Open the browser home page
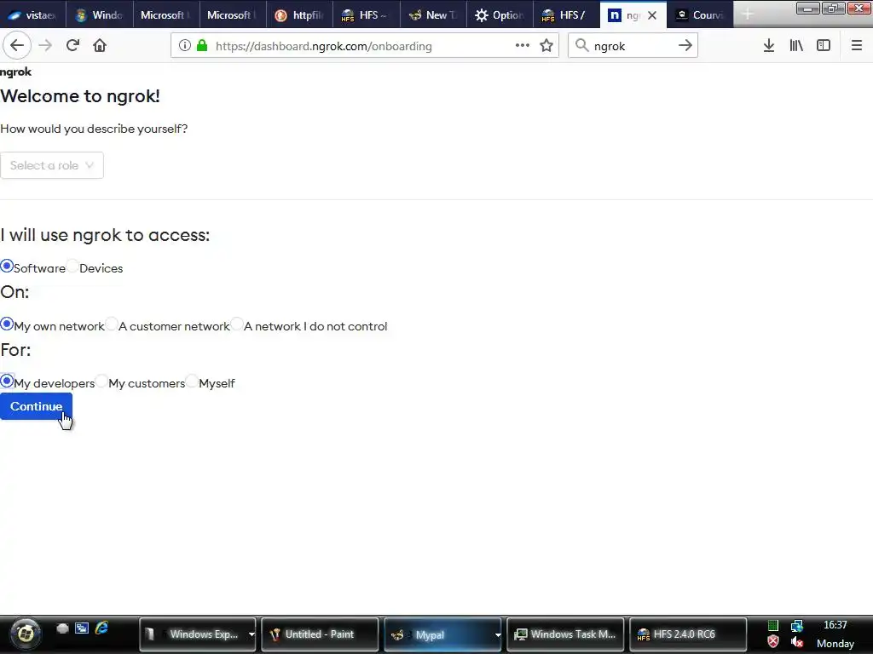 pyautogui.click(x=100, y=46)
